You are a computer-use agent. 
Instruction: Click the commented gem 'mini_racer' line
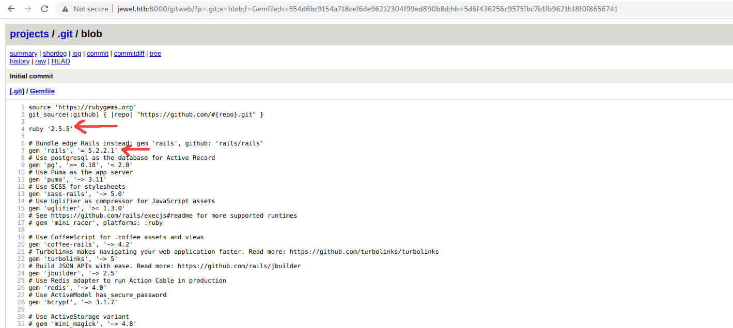pos(96,223)
